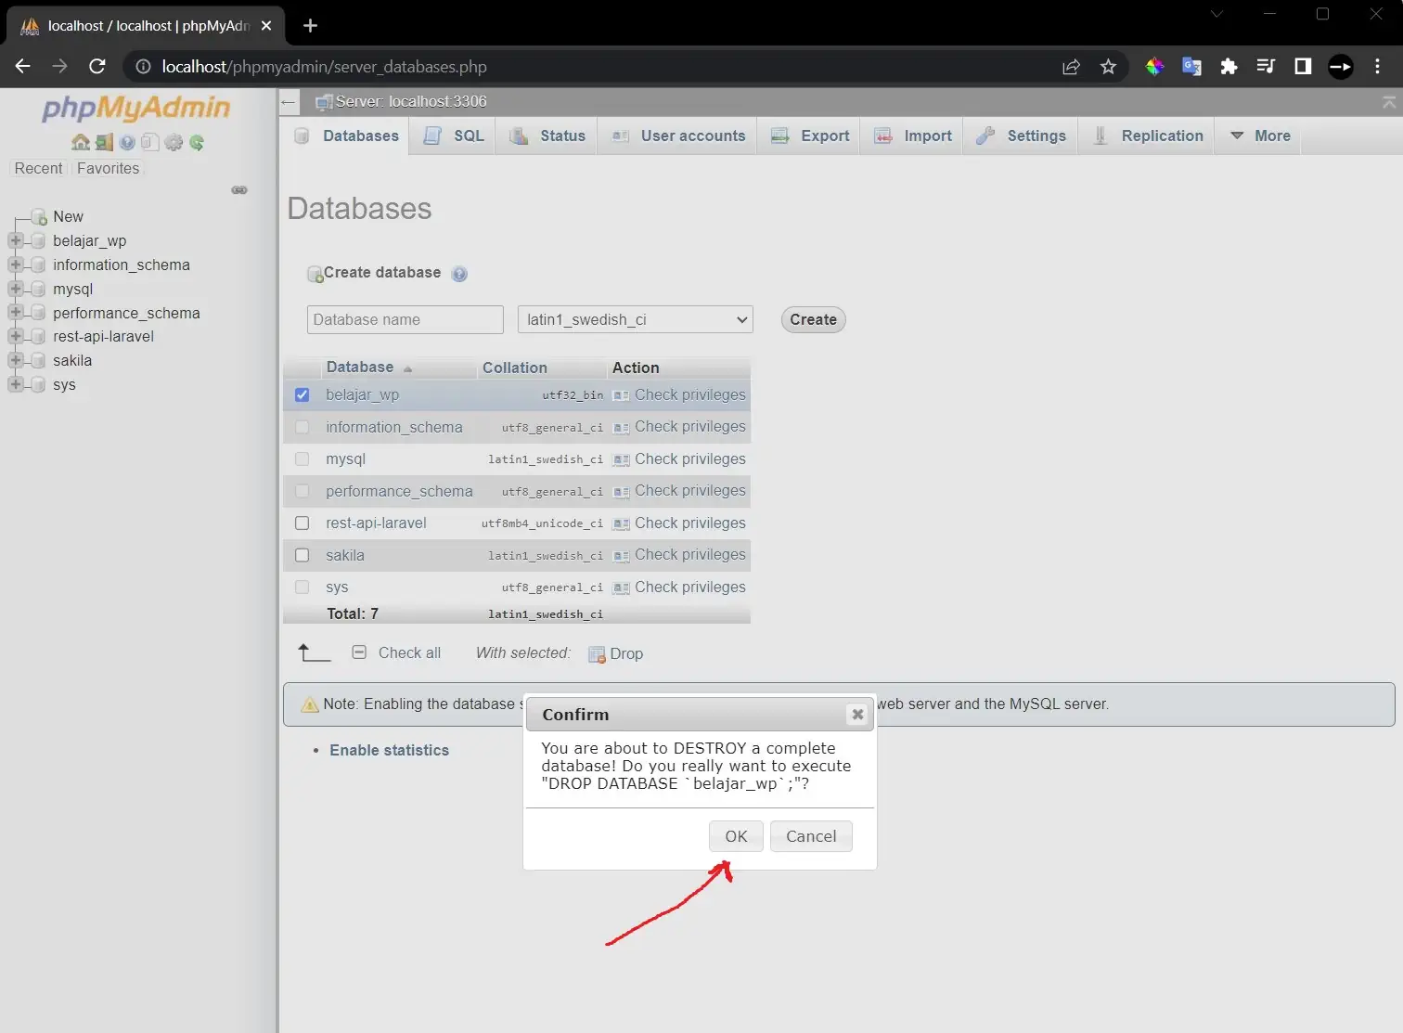Toggle the Check all checkbox
Screen dimensions: 1403x1033
[x=359, y=652]
